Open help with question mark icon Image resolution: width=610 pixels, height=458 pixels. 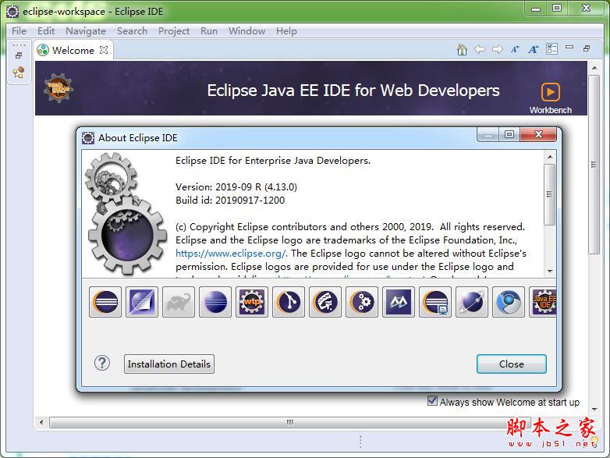[x=102, y=364]
